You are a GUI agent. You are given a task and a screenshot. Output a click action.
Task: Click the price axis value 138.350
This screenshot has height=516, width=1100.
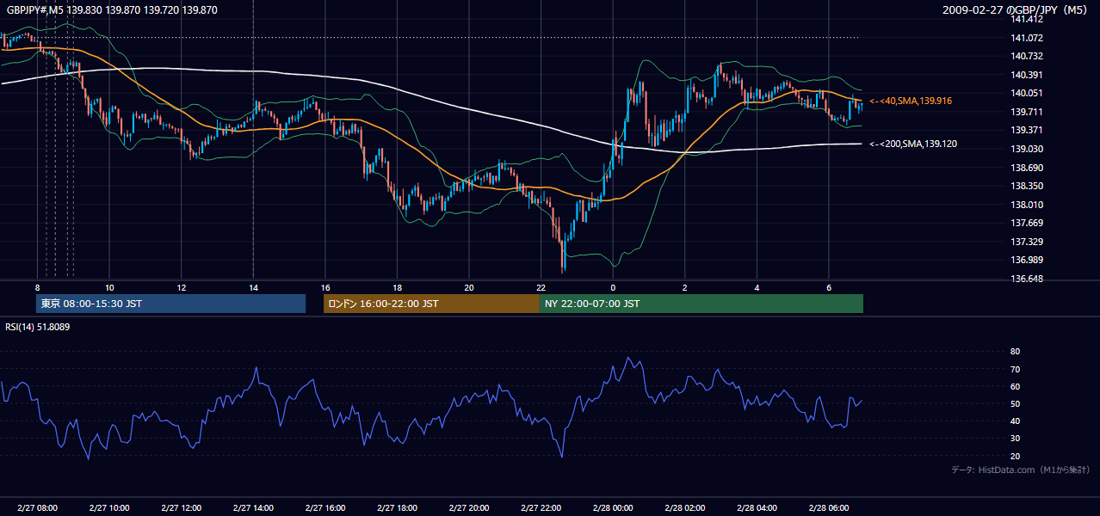point(1028,186)
